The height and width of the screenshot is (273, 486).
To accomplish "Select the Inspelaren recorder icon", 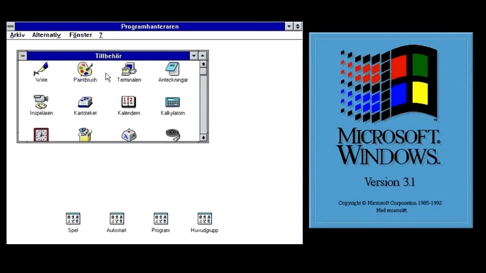I will 41,102.
